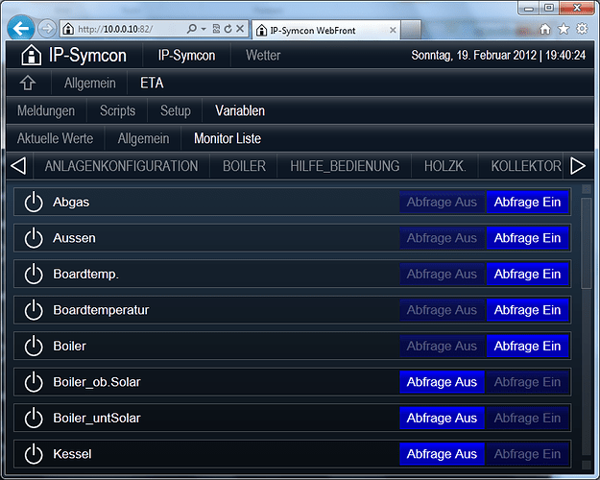Open the HOLZK. category tab
Viewport: 600px width, 480px height.
445,166
